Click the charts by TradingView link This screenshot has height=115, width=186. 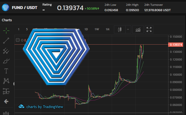(x=41, y=107)
